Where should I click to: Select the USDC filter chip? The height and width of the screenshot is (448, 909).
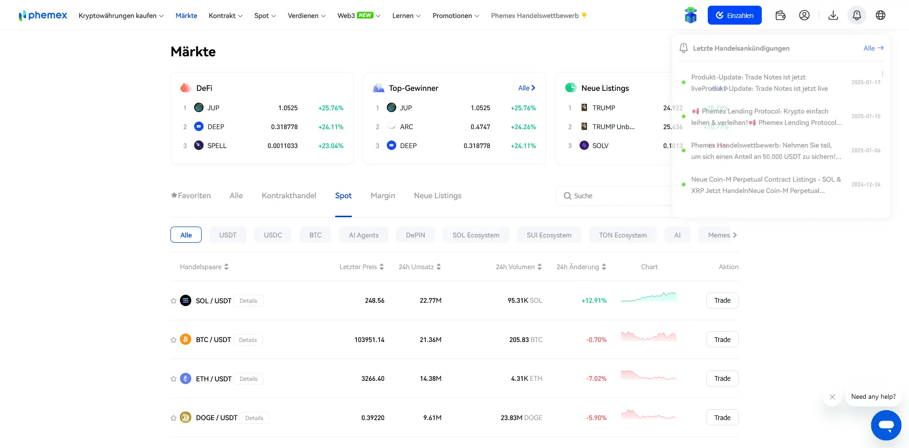273,235
